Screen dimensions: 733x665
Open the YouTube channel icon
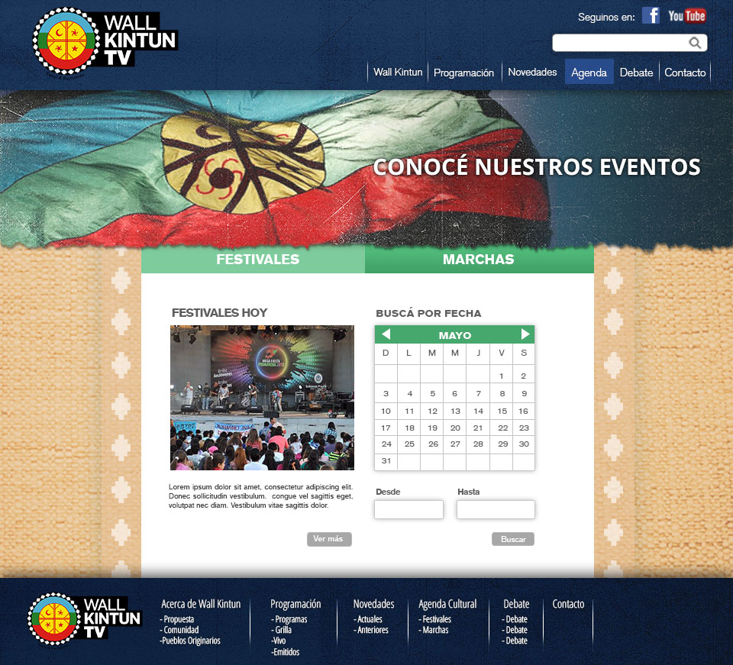pos(686,15)
